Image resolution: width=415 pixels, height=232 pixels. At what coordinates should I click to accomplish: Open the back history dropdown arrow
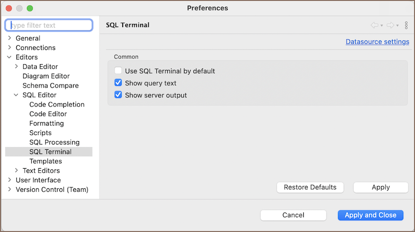381,26
